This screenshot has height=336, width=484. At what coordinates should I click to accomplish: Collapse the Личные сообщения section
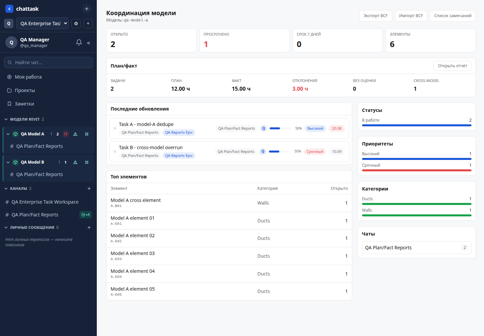coord(6,227)
